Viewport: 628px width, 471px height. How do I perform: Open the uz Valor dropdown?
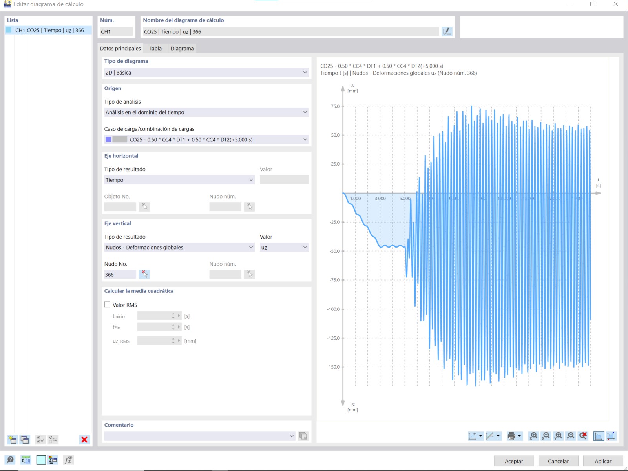coord(284,247)
